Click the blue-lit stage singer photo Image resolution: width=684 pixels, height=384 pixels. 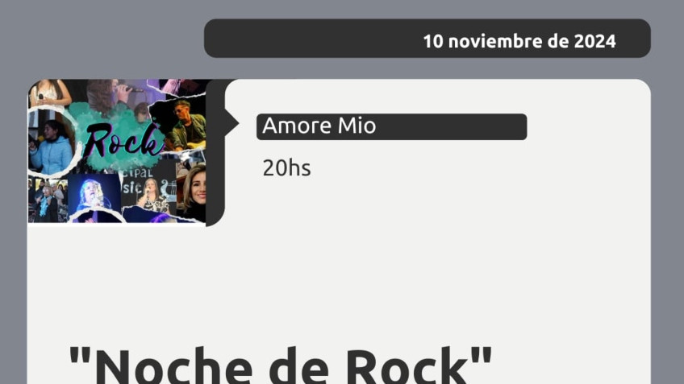click(94, 195)
